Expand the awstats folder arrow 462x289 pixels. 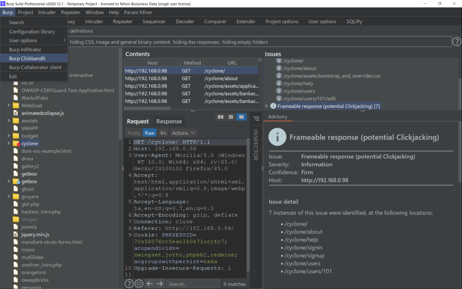[x=9, y=121]
